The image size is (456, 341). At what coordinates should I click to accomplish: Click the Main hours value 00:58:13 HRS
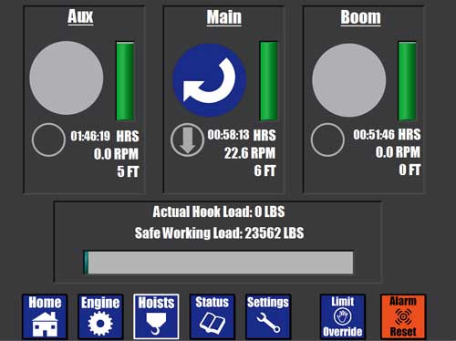(x=242, y=135)
